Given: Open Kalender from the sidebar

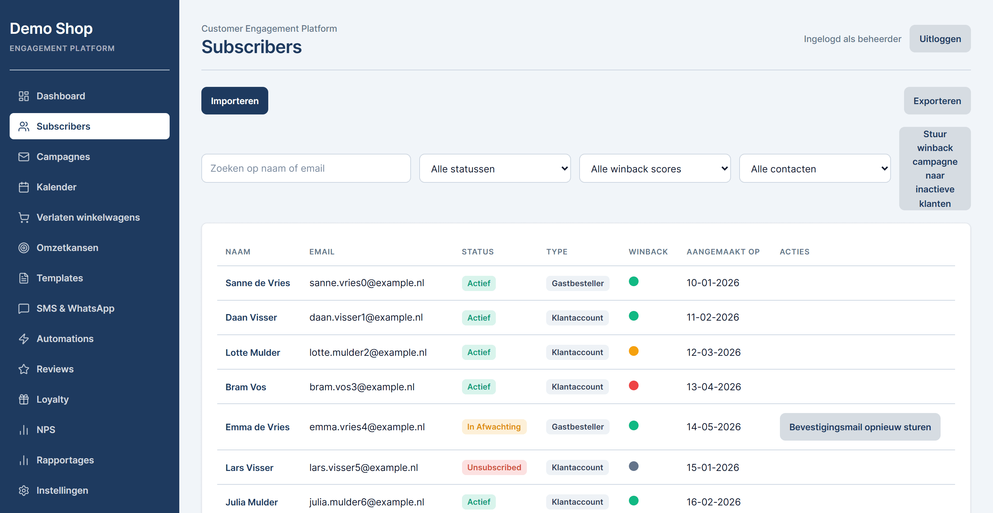Looking at the screenshot, I should (89, 187).
